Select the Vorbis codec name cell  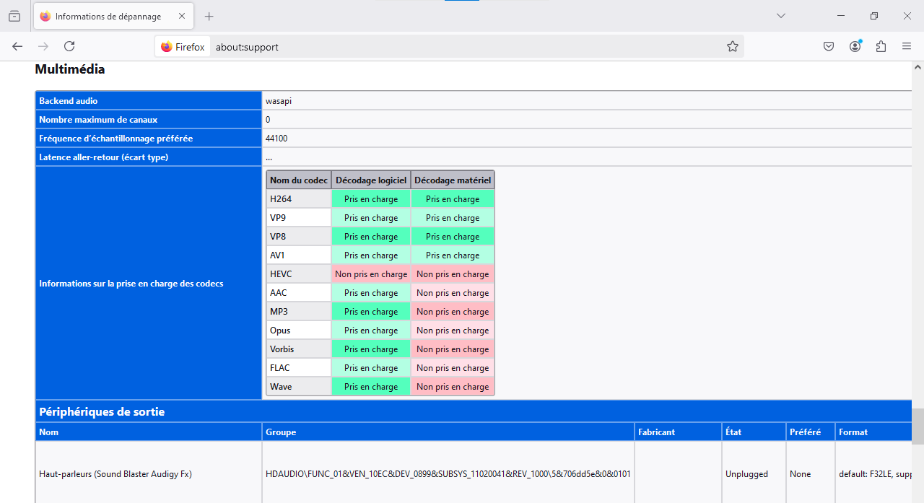pyautogui.click(x=299, y=349)
